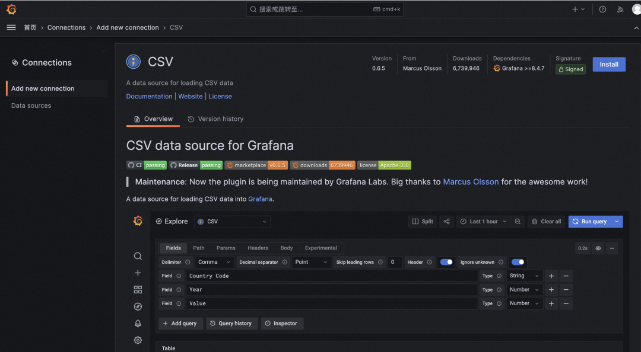Toggle query visibility with the eye icon
The width and height of the screenshot is (641, 352).
click(598, 248)
